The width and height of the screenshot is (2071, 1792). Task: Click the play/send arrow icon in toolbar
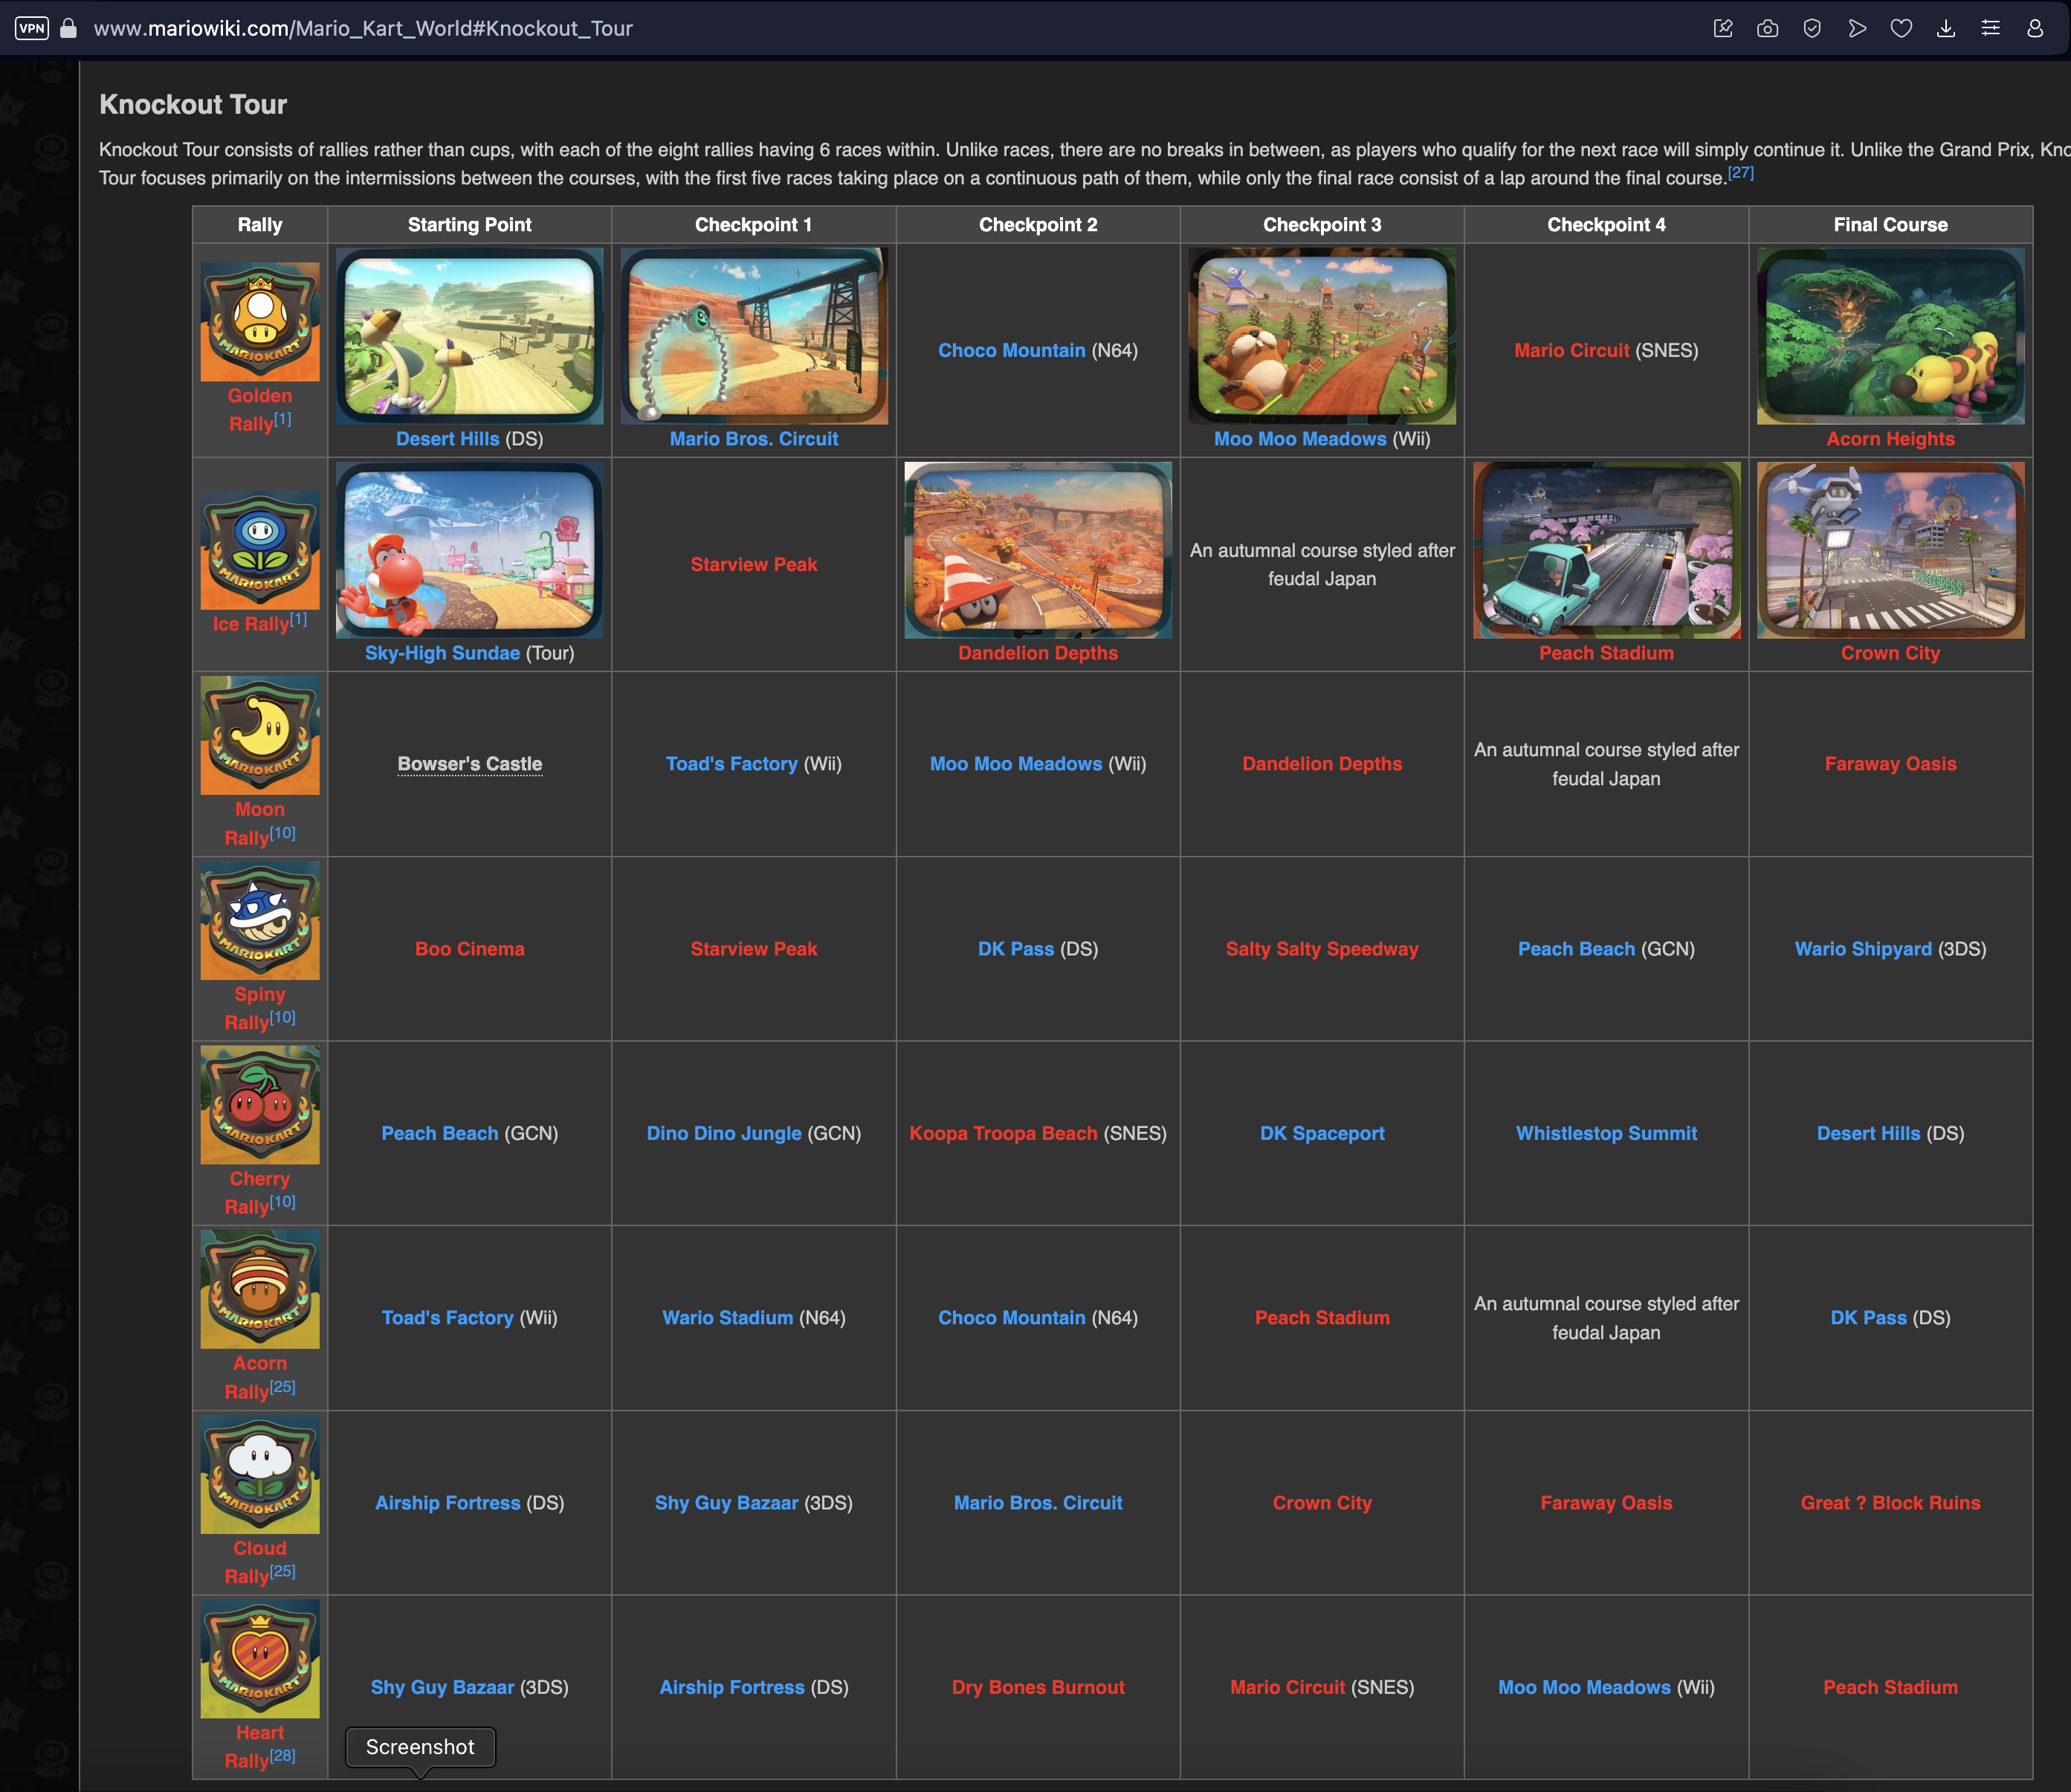[x=1857, y=28]
